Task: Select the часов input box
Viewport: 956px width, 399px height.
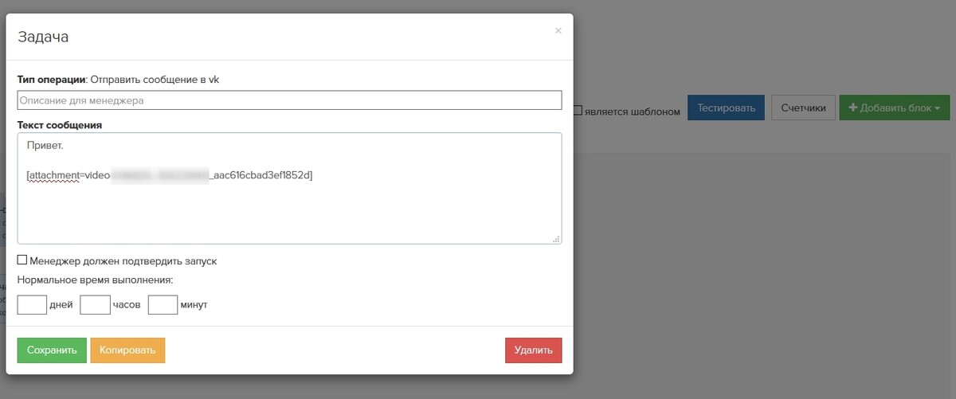Action: (x=95, y=304)
